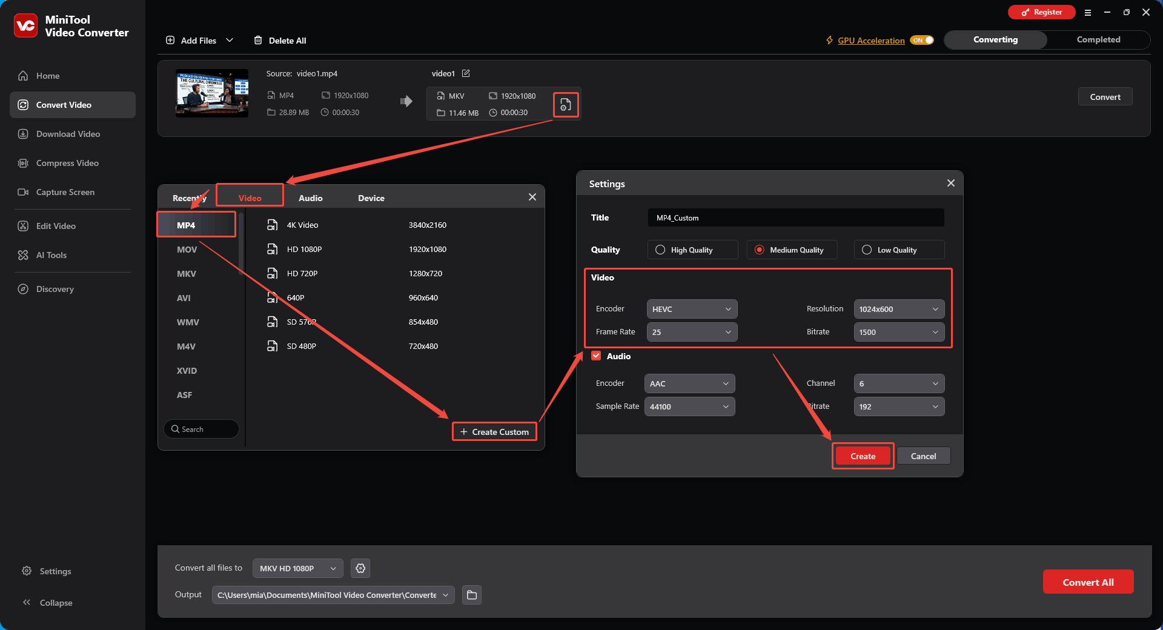
Task: Open app Settings at the sidebar bottom
Action: point(47,571)
